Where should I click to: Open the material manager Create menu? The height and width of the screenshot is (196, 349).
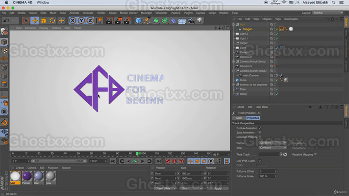click(19, 168)
